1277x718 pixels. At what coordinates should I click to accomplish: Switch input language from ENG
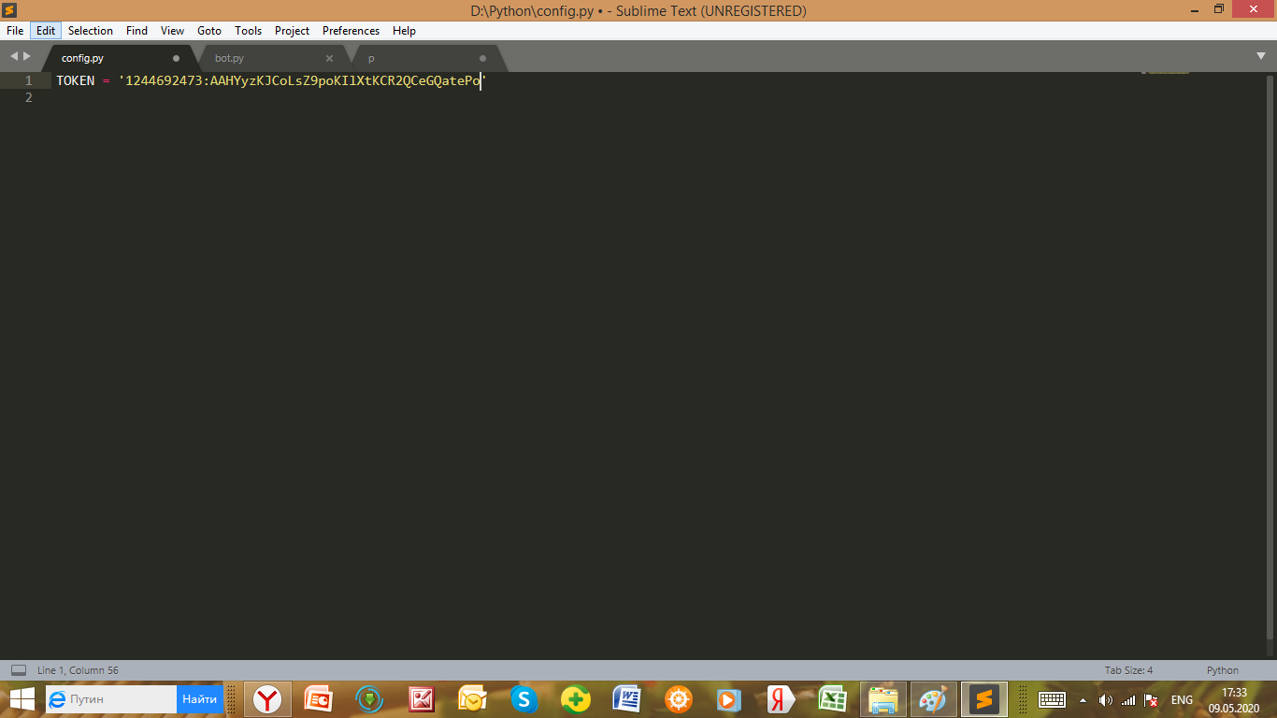click(x=1182, y=699)
